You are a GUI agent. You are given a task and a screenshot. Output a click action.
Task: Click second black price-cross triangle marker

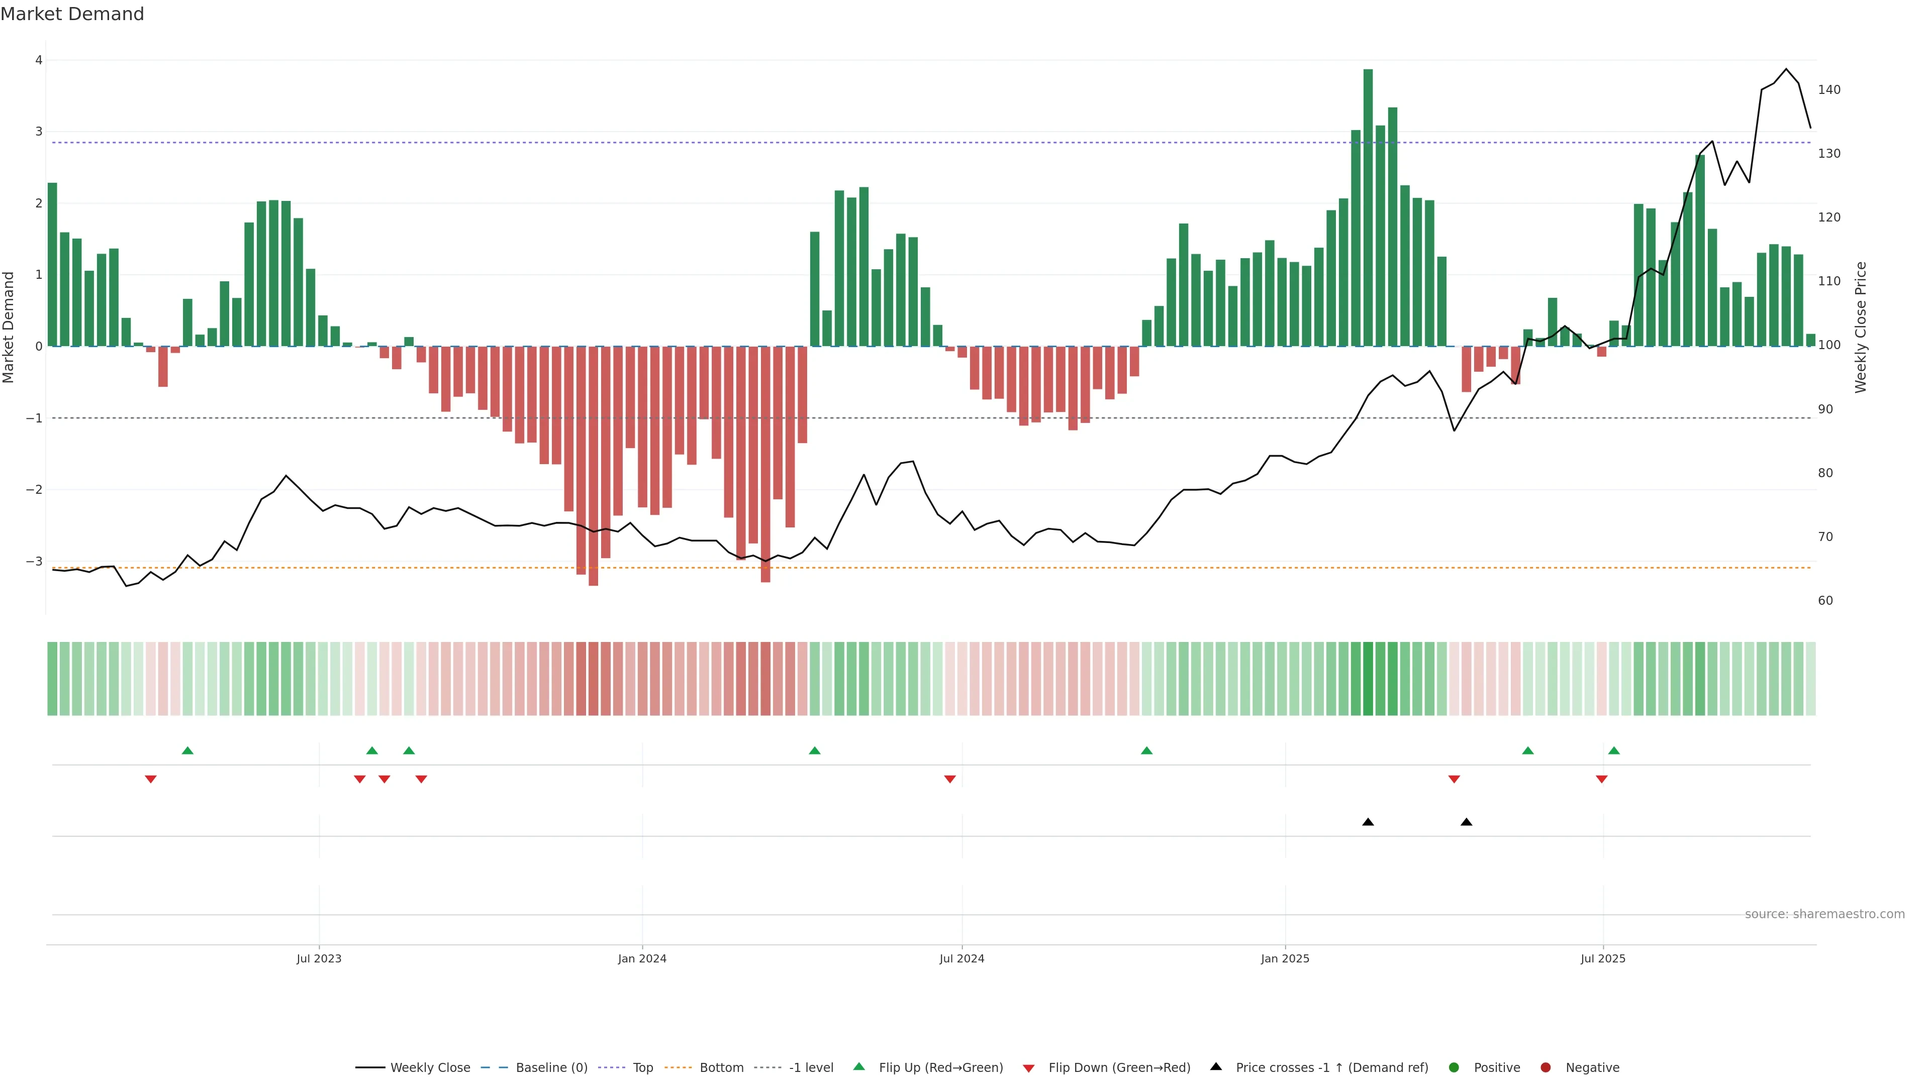click(1466, 822)
